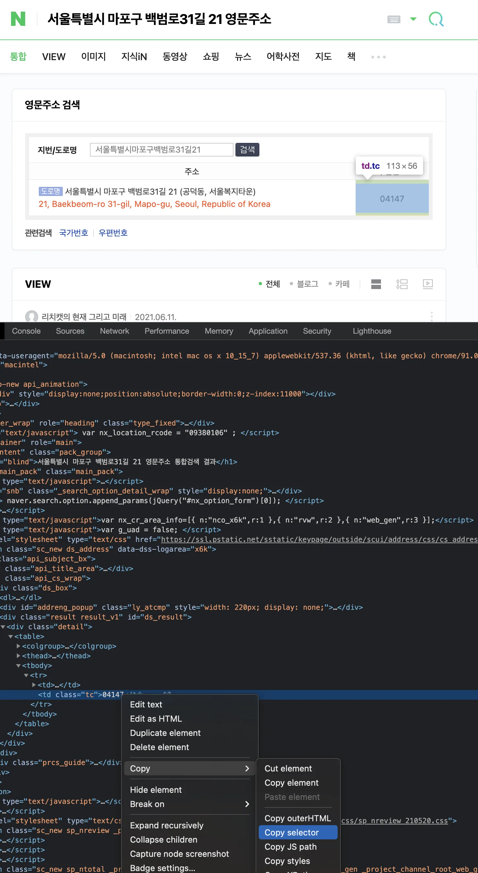Click the blog author 리치캣의 현재 그리고 미래
This screenshot has height=873, width=478.
coord(84,317)
